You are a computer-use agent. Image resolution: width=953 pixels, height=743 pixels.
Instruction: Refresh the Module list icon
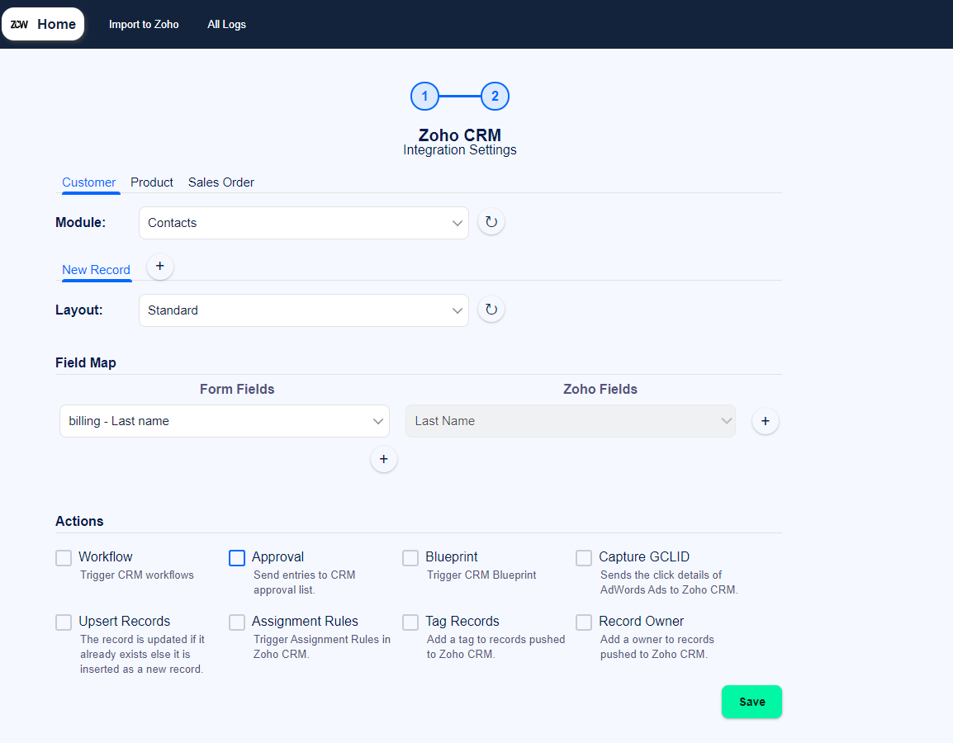491,222
